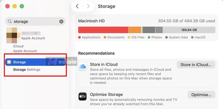Click the green window zoom button
The height and width of the screenshot is (109, 223).
[x=22, y=6]
